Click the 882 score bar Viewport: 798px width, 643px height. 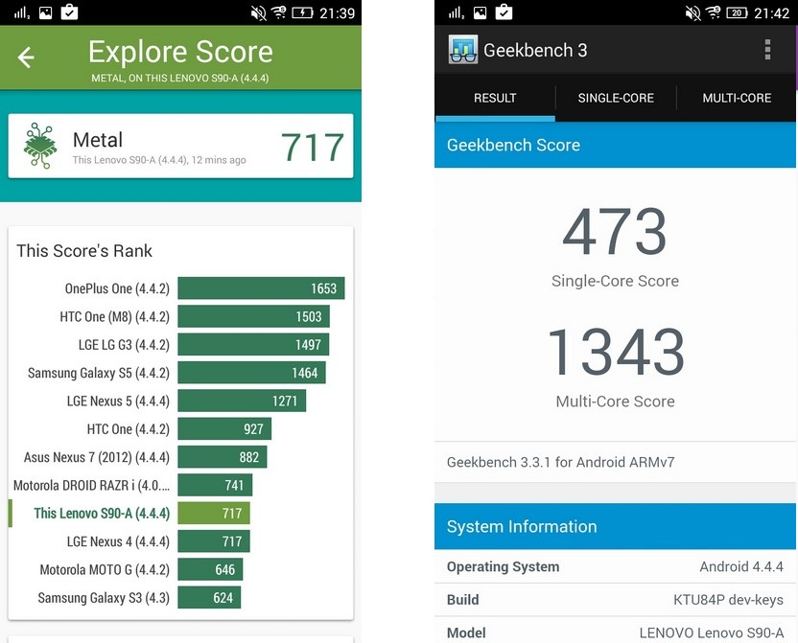click(x=222, y=457)
